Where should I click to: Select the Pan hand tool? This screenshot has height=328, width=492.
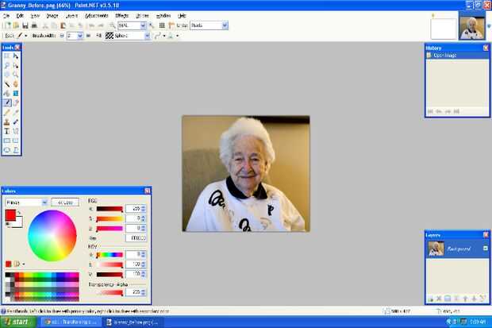15,84
